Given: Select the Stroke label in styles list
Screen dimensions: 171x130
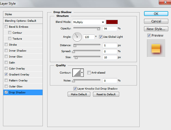Looking at the screenshot, I should point(13,45).
